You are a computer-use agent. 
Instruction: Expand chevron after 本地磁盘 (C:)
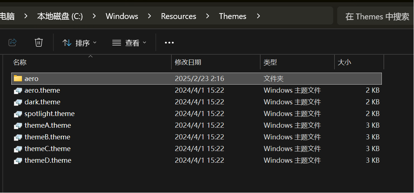pyautogui.click(x=94, y=16)
